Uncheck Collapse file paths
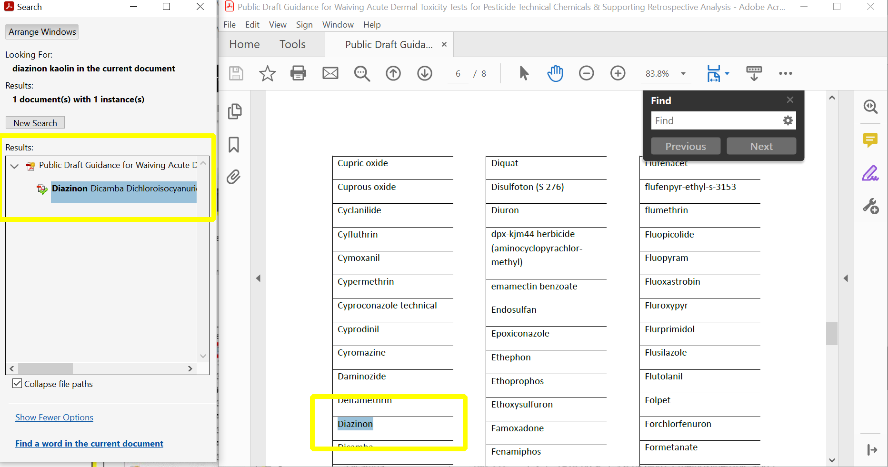This screenshot has height=467, width=888. (17, 383)
